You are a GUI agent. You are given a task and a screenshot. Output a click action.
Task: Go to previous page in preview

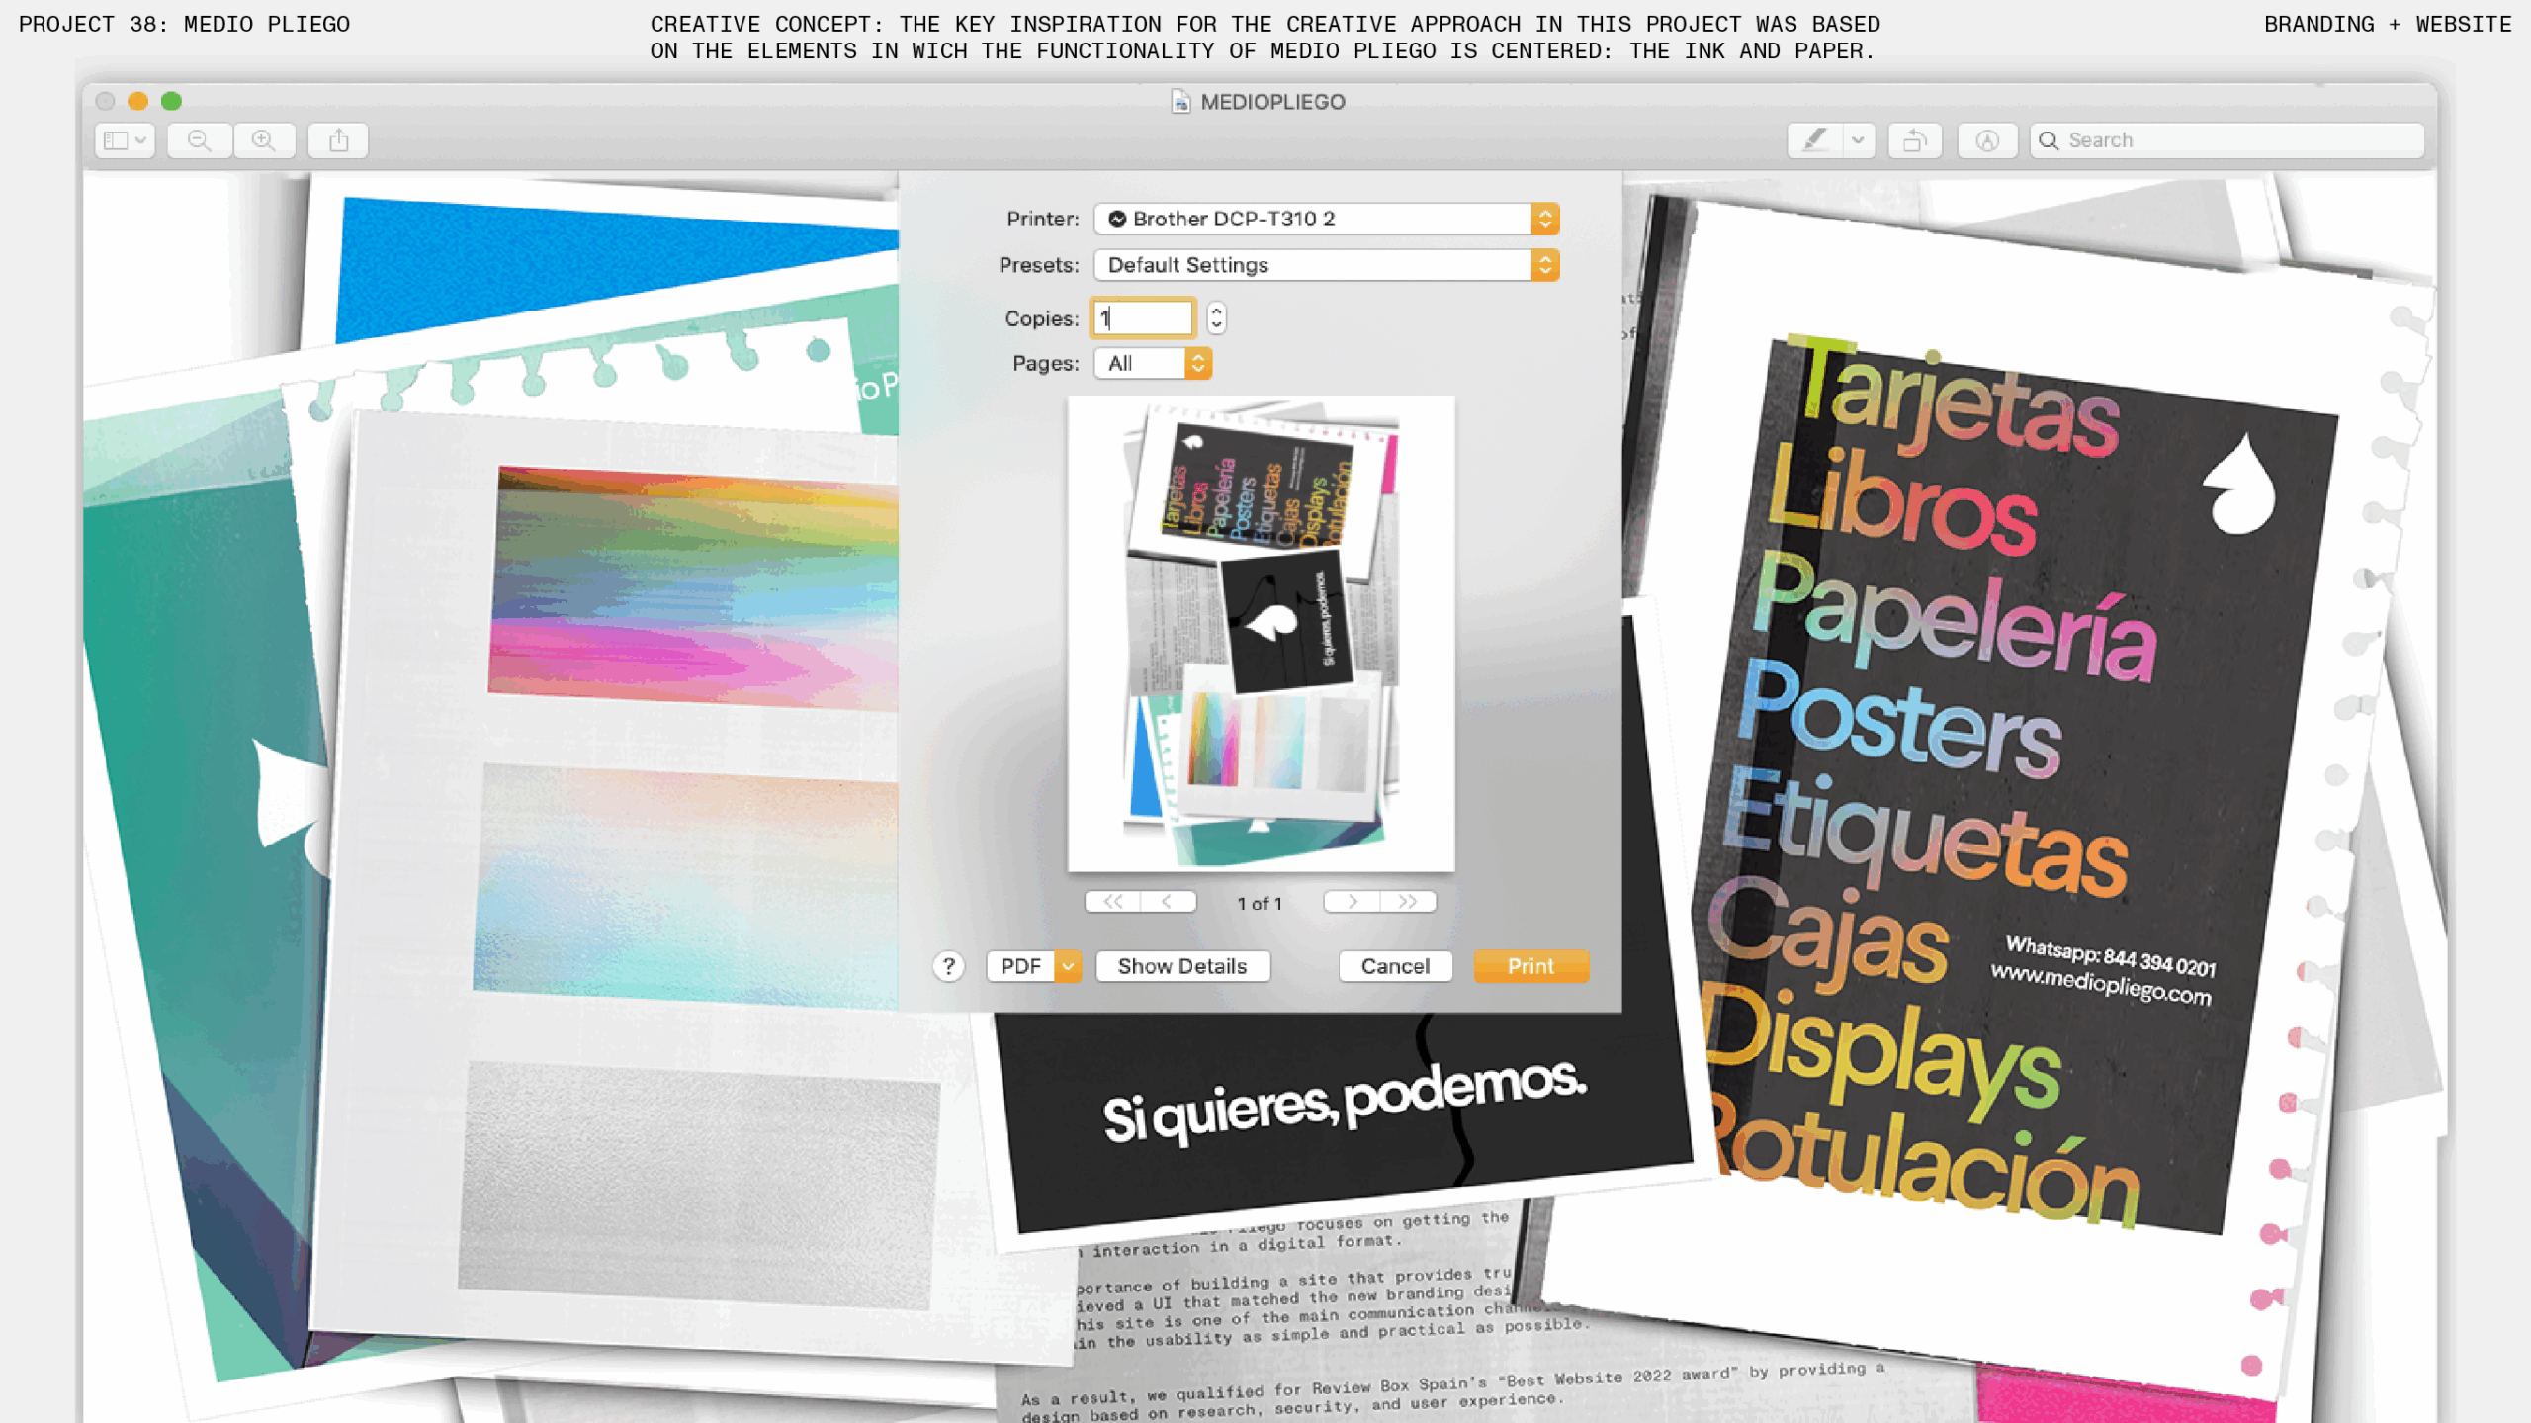[x=1169, y=902]
